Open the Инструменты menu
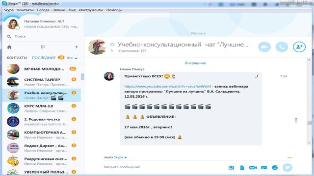314x176 pixels. coord(91,10)
